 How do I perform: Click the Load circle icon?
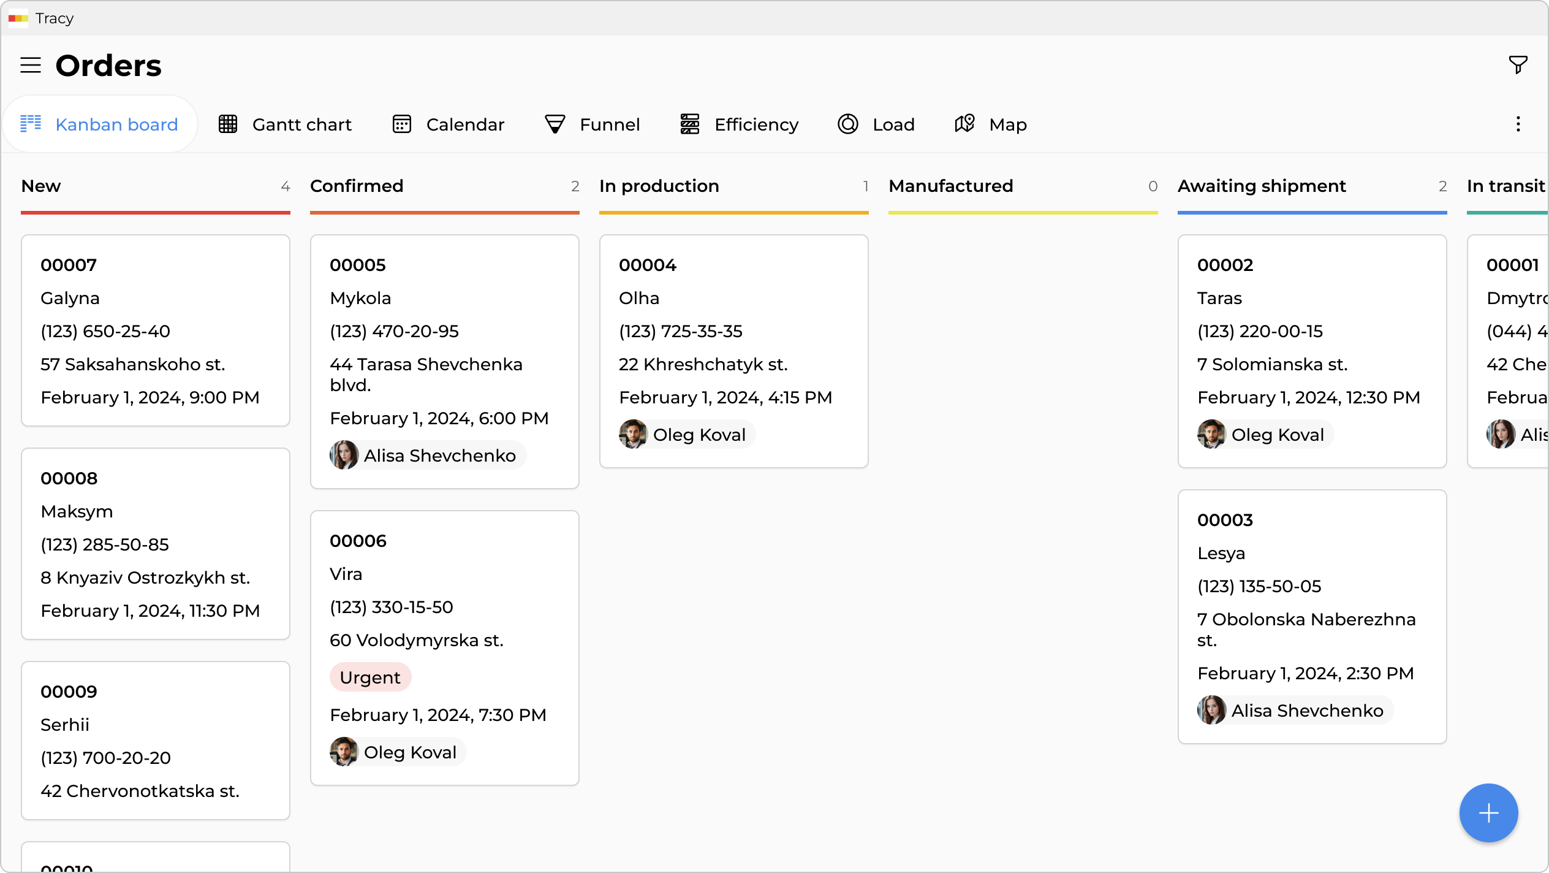click(x=848, y=124)
